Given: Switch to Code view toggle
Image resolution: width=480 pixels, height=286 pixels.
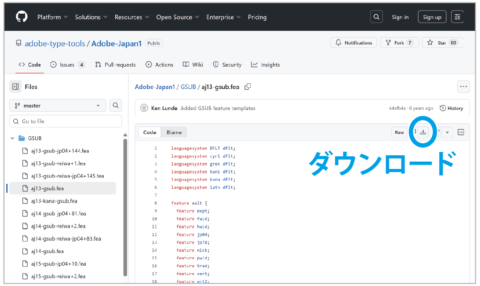Looking at the screenshot, I should (x=149, y=132).
